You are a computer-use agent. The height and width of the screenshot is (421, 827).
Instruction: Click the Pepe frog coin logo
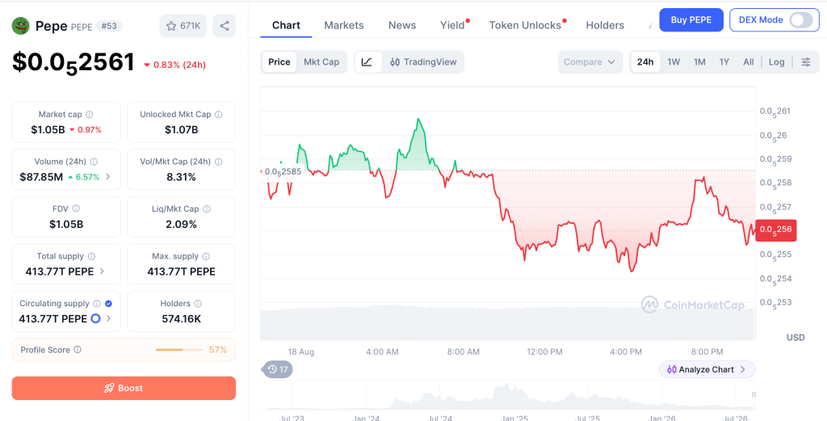tap(20, 26)
